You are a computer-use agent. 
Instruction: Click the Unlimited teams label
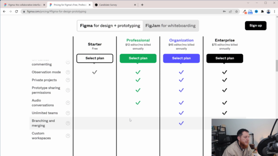point(45,113)
